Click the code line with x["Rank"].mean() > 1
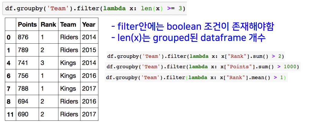Screen dimensions: 316x125 196,78
